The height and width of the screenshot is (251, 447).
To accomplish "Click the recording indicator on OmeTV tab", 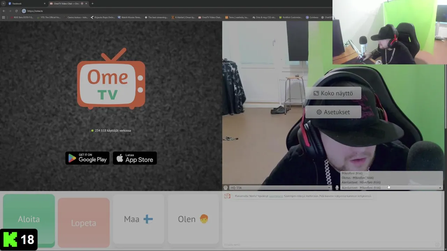I will click(82, 3).
